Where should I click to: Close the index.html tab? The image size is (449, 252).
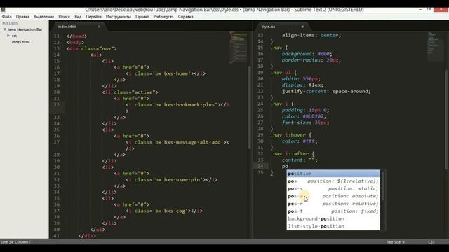99,27
